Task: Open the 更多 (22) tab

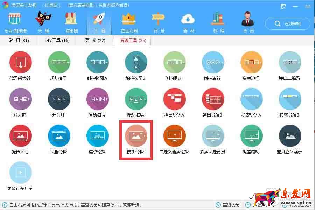Action: 95,40
